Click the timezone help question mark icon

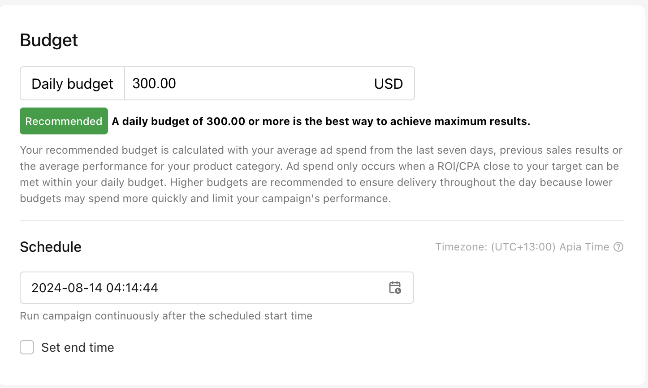(x=618, y=247)
